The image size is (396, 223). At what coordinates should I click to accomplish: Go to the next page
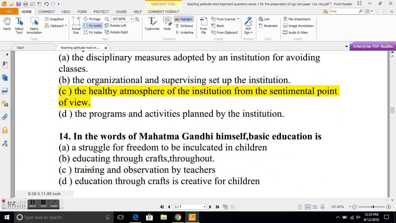coord(210,207)
